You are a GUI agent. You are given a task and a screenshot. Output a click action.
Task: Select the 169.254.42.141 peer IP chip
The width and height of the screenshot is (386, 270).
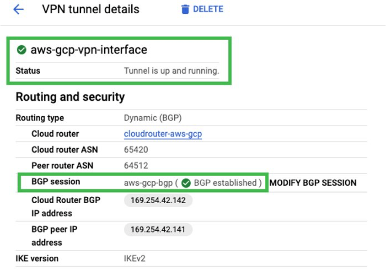tap(158, 230)
